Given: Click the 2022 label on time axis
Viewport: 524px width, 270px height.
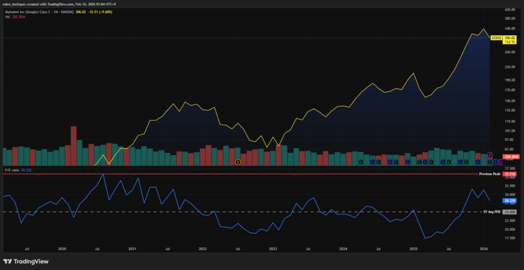Looking at the screenshot, I should [x=203, y=249].
